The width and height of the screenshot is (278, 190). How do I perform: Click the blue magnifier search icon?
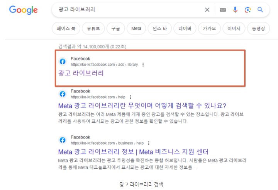click(260, 10)
